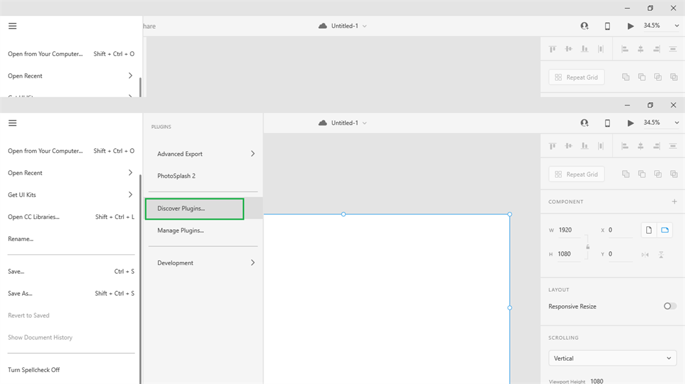Open the PhotoSplash 2 plugin

coord(177,176)
